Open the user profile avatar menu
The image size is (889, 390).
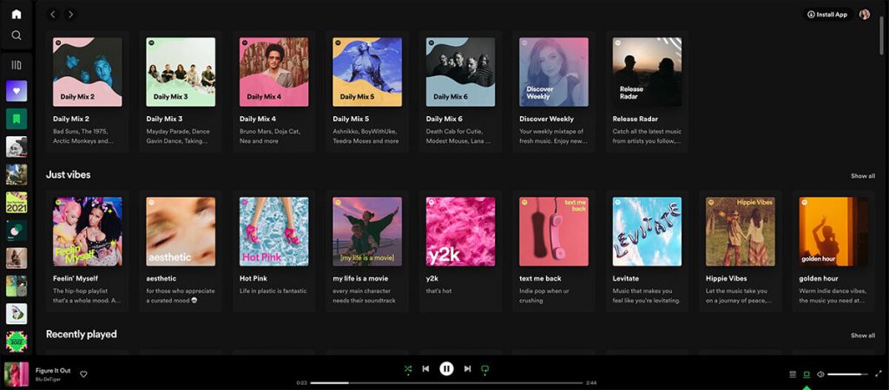pyautogui.click(x=865, y=14)
